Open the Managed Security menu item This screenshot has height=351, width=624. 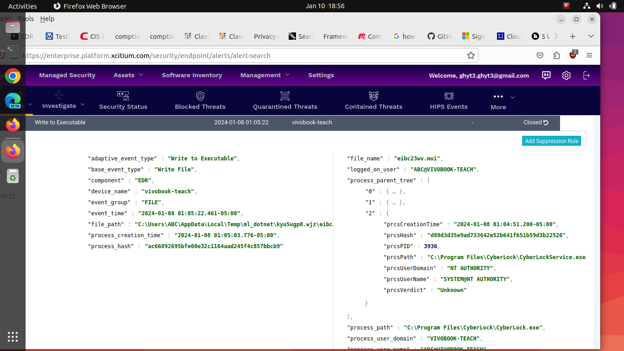point(67,75)
